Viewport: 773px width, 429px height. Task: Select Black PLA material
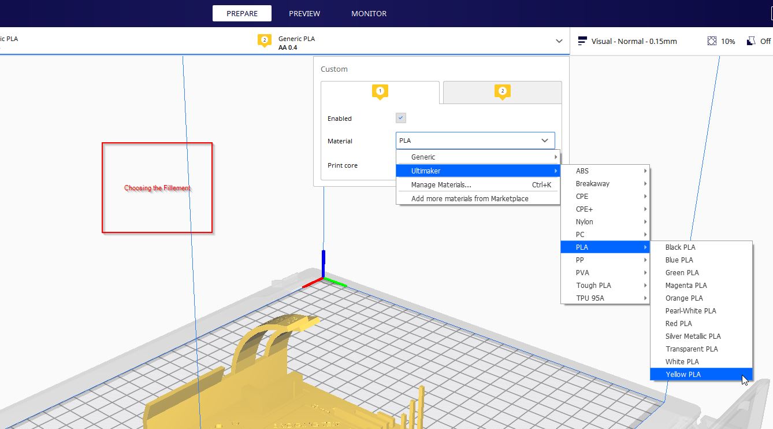(x=701, y=247)
